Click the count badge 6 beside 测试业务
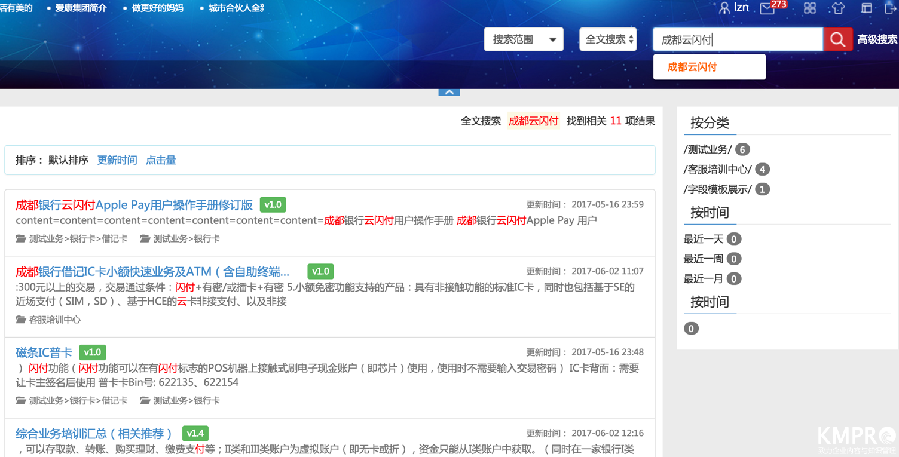 (x=742, y=149)
